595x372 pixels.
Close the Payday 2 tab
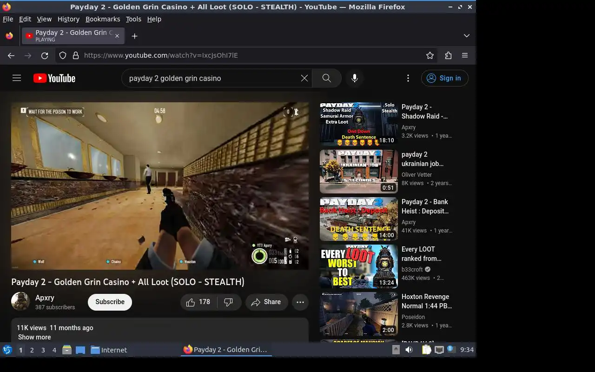tap(117, 36)
